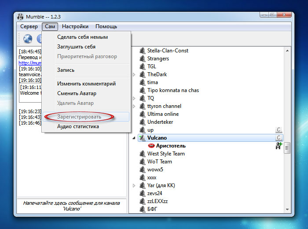Expand the ttyron channel tree
This screenshot has height=229, width=308.
134,106
